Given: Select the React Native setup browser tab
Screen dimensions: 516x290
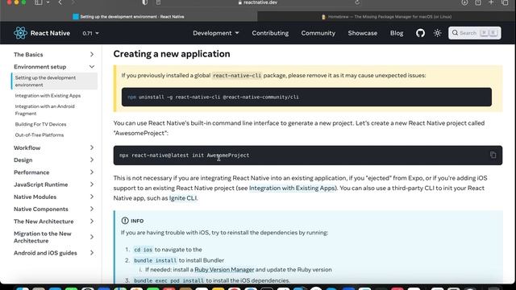Looking at the screenshot, I should click(x=129, y=16).
